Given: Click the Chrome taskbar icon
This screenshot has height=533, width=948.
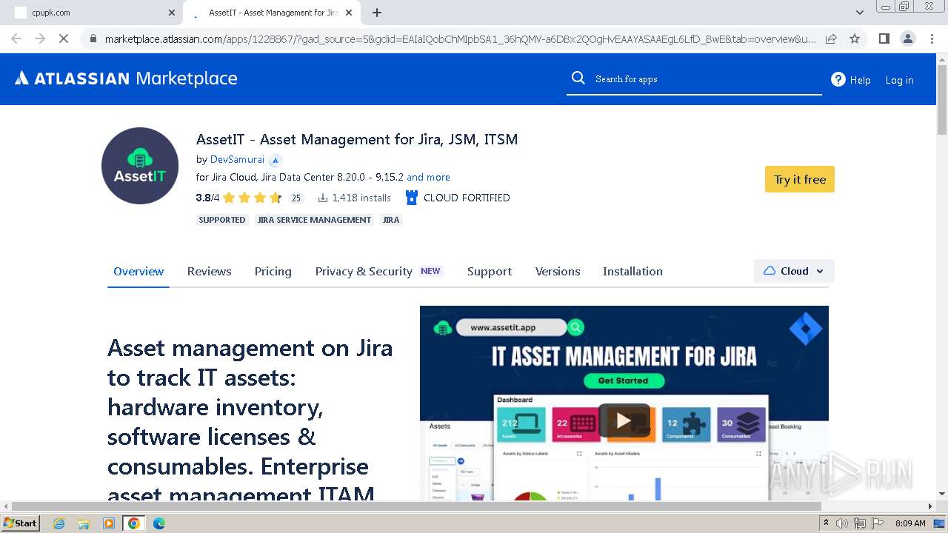Looking at the screenshot, I should (x=134, y=523).
